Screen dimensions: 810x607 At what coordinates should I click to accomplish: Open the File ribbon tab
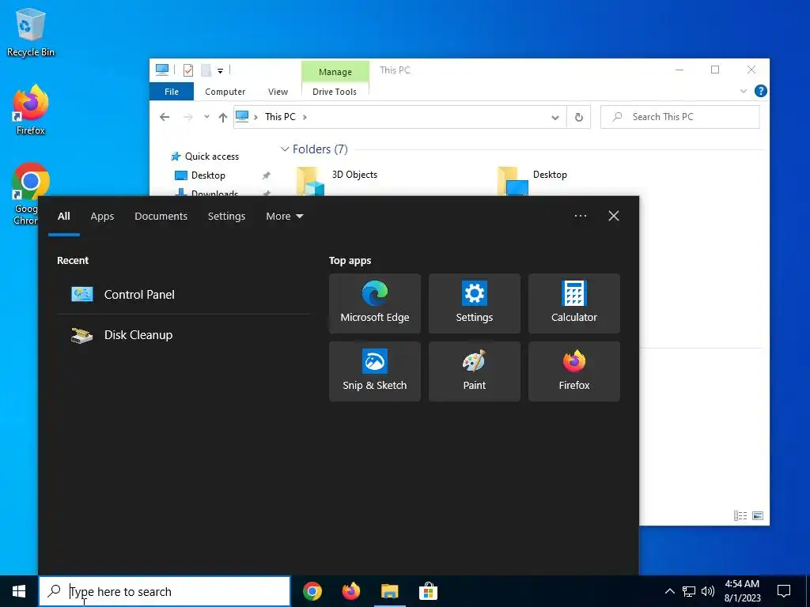(172, 92)
